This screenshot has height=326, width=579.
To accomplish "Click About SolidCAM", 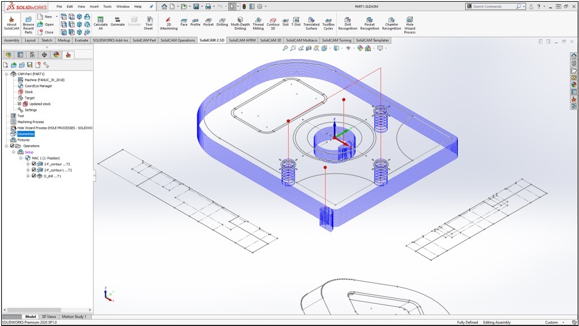I will pyautogui.click(x=11, y=23).
